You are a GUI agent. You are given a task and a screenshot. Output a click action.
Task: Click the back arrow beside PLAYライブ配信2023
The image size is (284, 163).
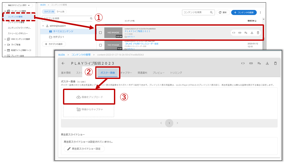[x=63, y=63]
